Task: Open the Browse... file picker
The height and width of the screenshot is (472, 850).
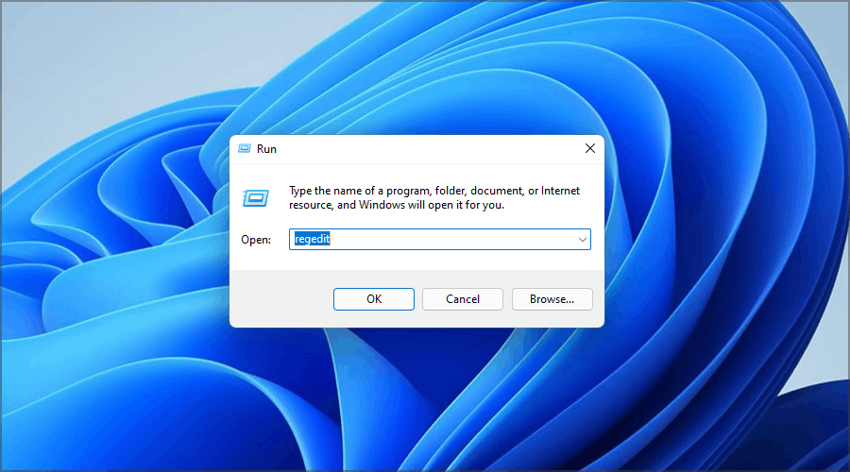Action: (x=552, y=299)
